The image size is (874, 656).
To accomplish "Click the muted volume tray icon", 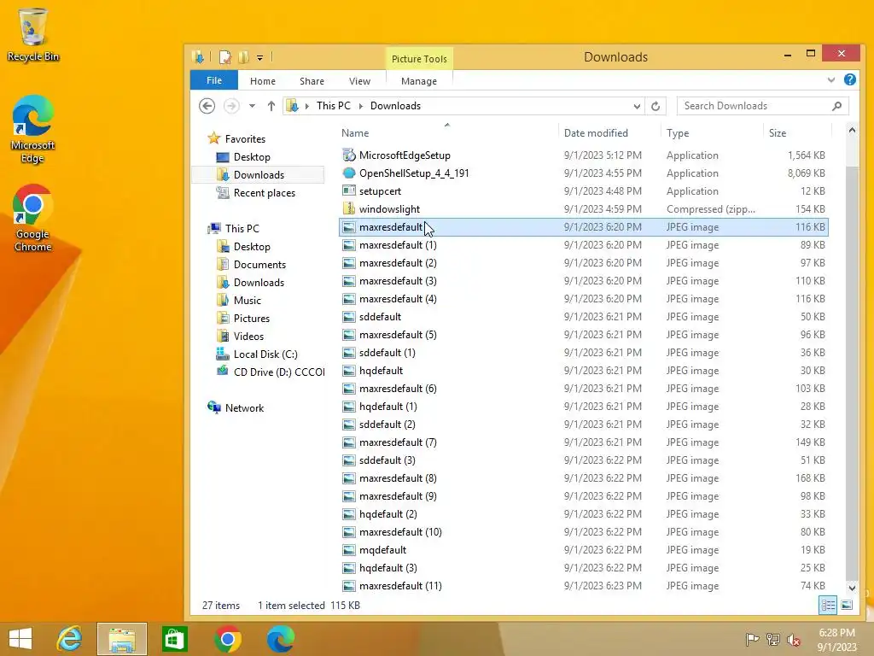I will (794, 640).
